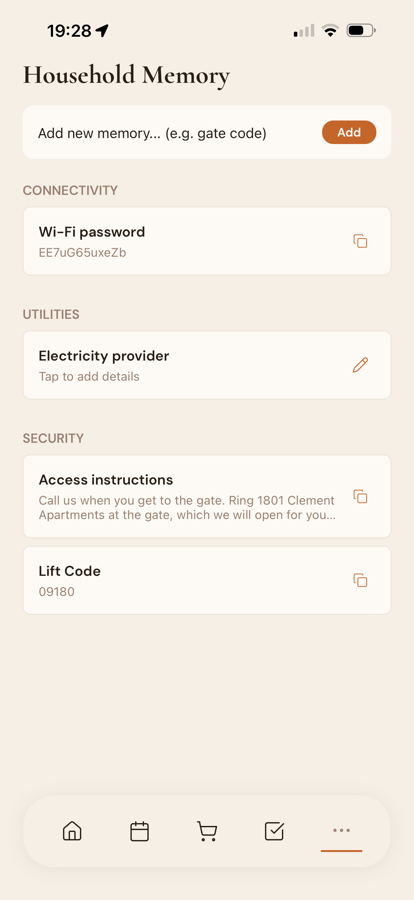Open the Calendar tab

140,831
